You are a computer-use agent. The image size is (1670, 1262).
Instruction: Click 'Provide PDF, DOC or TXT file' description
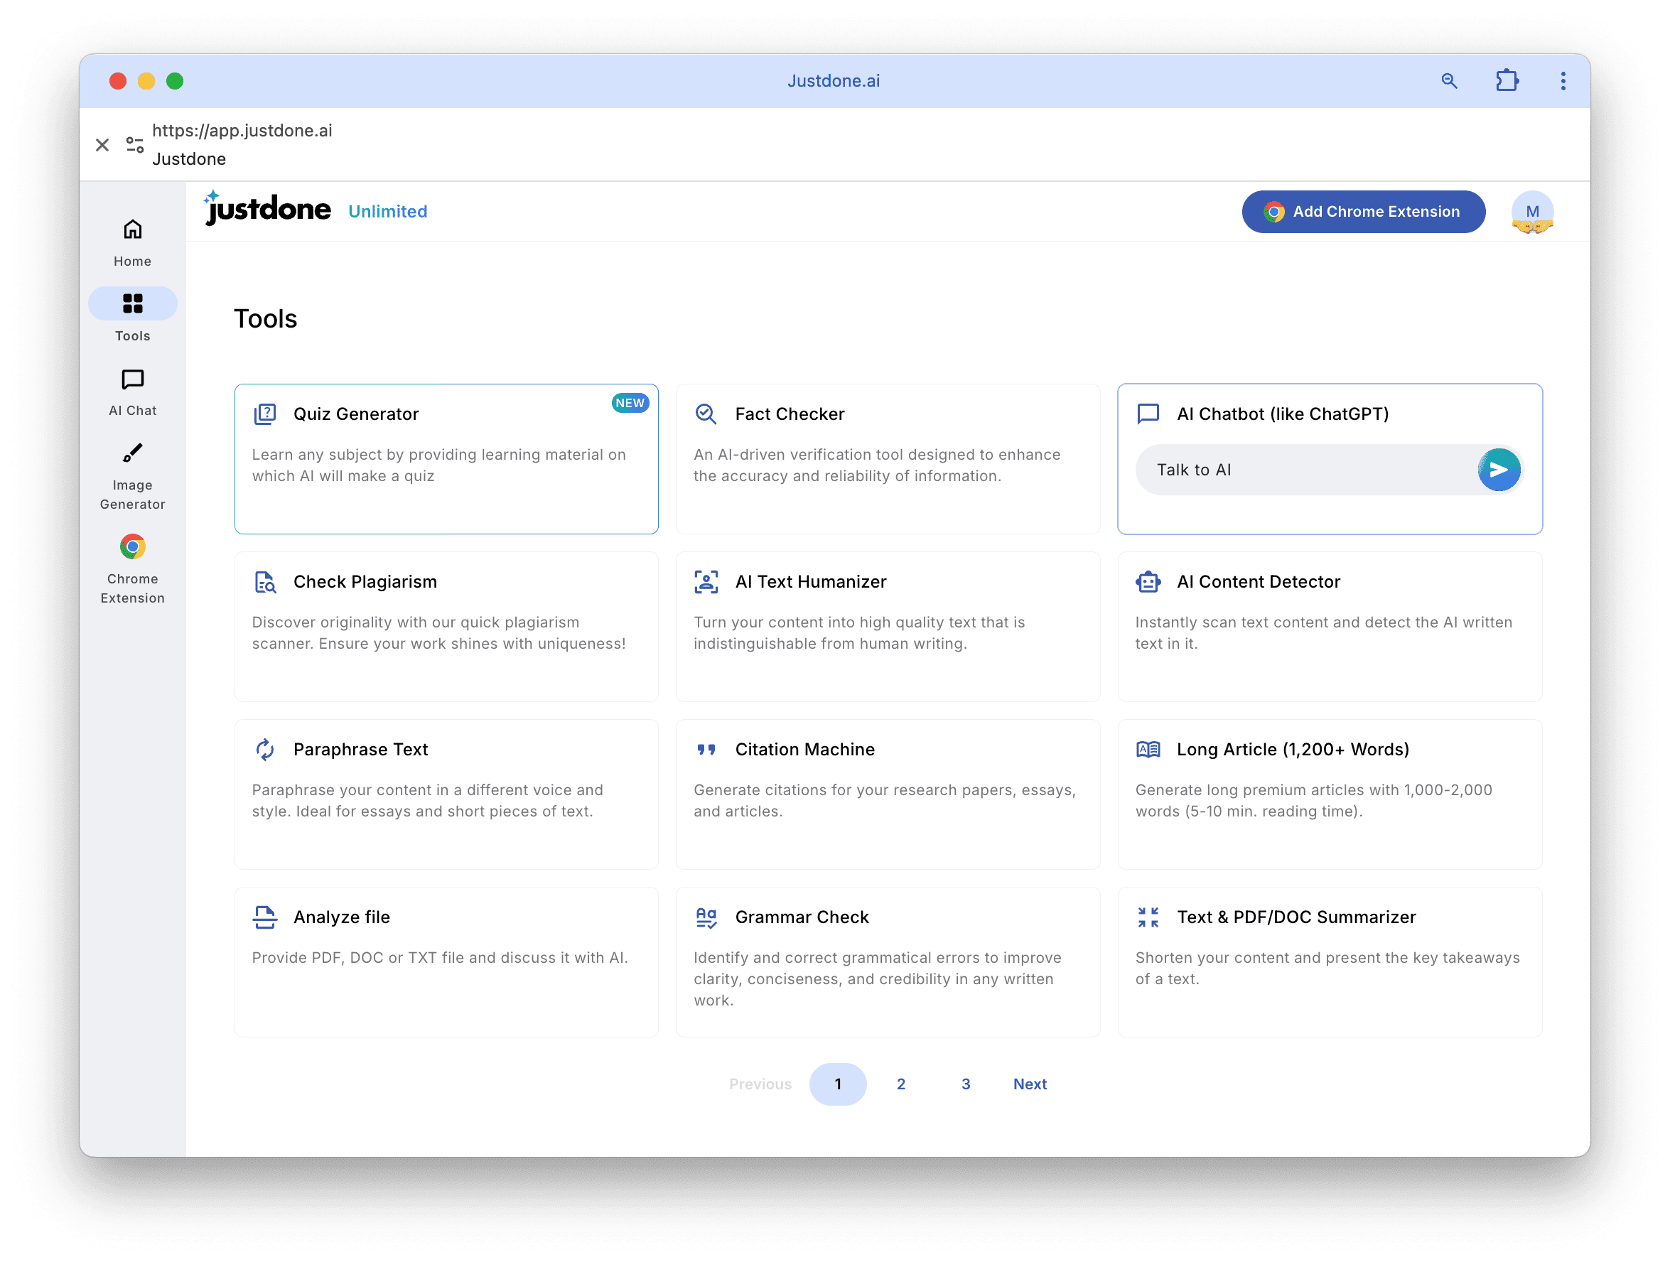click(439, 958)
